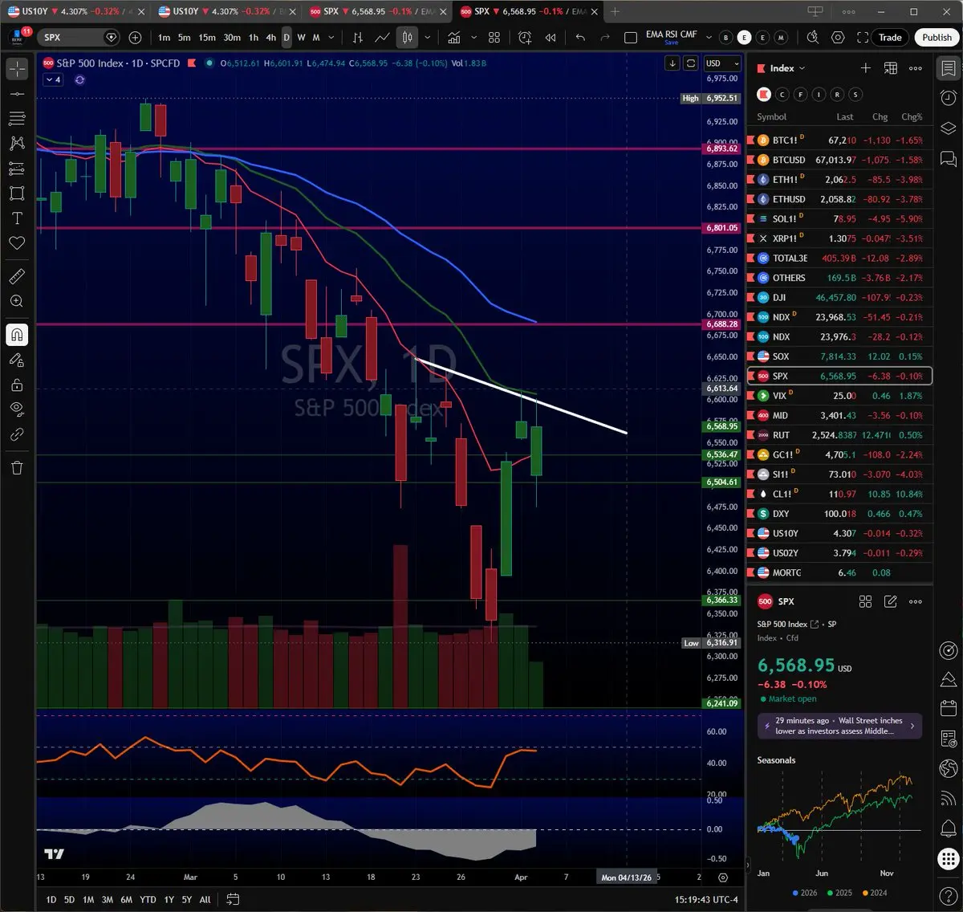Add symbol to watchlist plus icon
The image size is (963, 912).
[865, 68]
